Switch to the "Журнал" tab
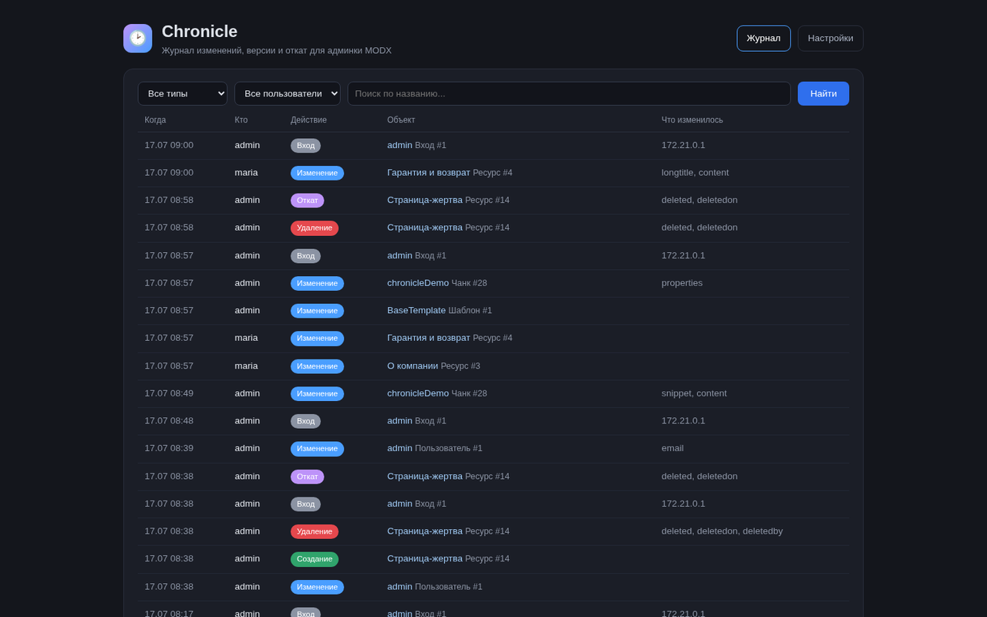This screenshot has height=617, width=987. coord(763,39)
